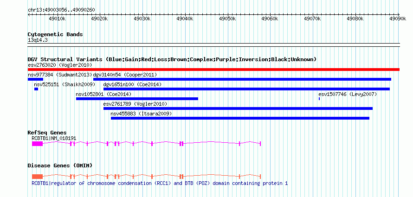
Task: Click the small nsv525151 blue bar
Action: (x=36, y=89)
